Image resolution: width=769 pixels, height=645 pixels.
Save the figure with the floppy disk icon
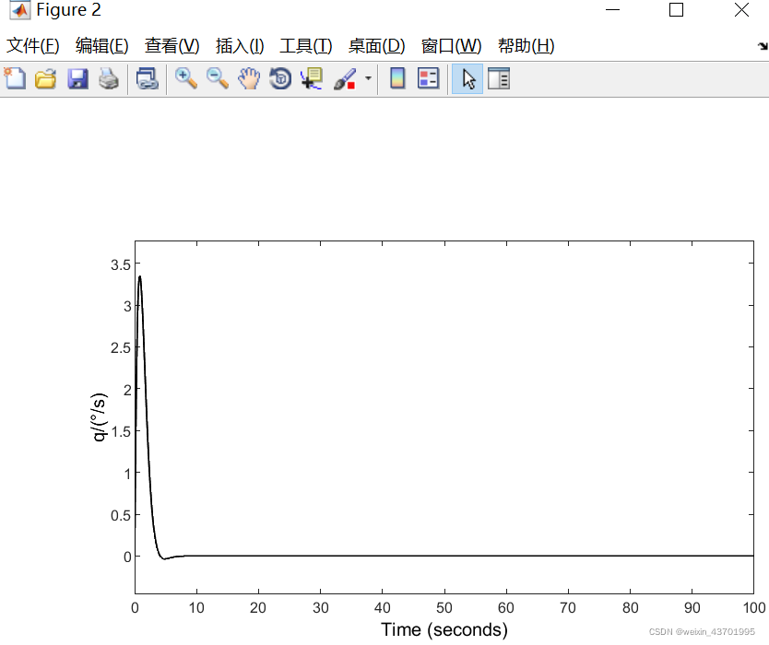pyautogui.click(x=77, y=78)
